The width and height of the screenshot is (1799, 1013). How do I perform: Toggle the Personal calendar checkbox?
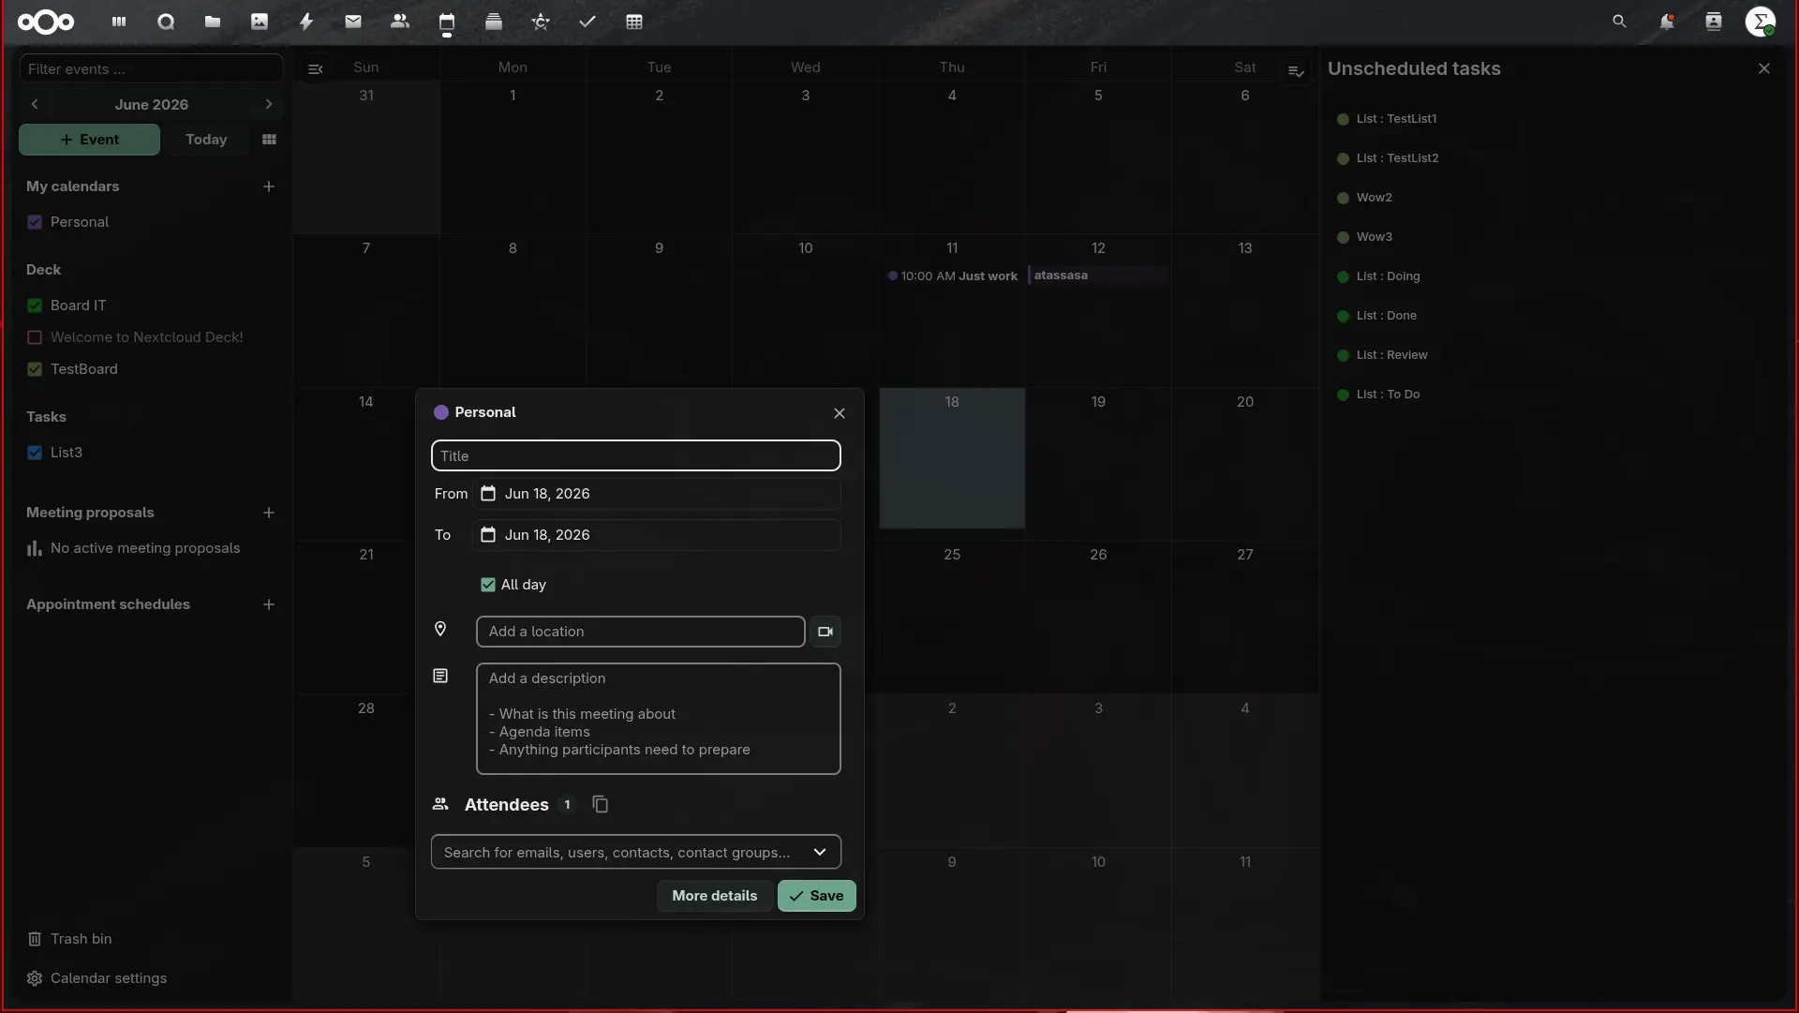coord(35,222)
